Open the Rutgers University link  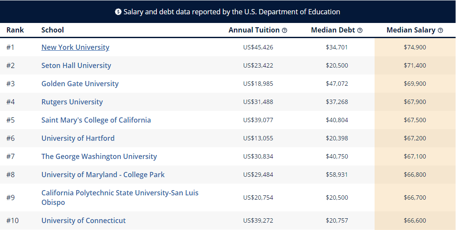(x=72, y=102)
